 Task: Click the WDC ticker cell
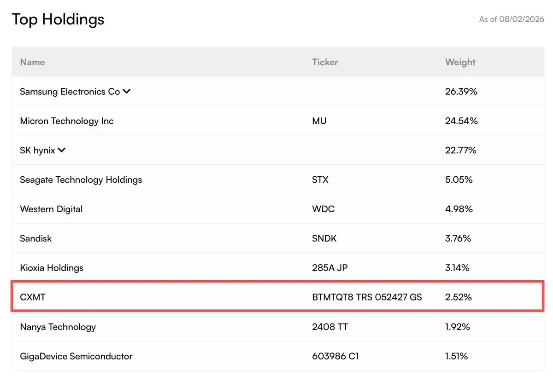pos(324,209)
